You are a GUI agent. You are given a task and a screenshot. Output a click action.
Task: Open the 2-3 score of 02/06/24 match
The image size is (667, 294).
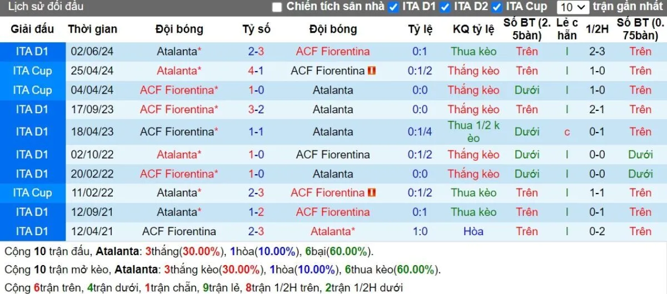point(256,52)
